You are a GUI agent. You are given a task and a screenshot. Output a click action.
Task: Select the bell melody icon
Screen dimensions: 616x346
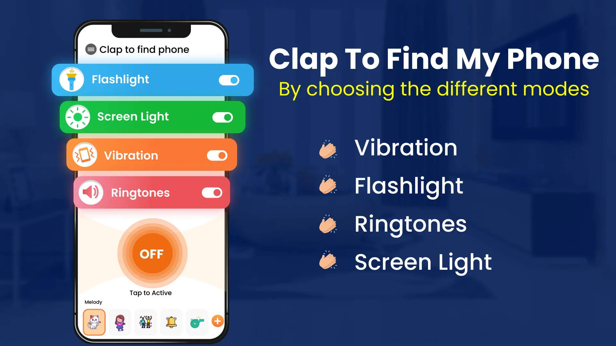tap(170, 321)
